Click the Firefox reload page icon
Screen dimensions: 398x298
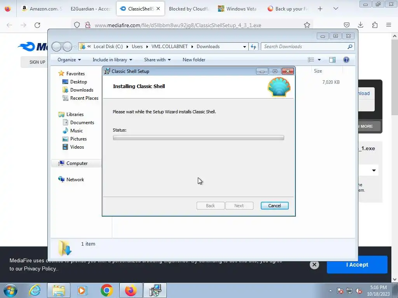click(37, 25)
